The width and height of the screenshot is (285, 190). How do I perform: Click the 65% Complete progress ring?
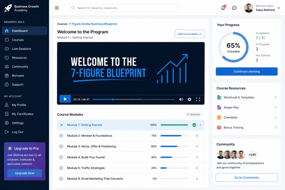(x=233, y=47)
